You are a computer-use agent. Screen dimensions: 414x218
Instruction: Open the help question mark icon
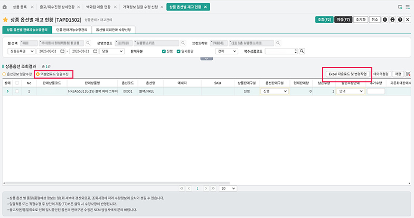pyautogui.click(x=400, y=20)
